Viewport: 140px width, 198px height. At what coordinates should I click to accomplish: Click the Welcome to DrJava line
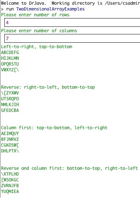click(x=71, y=3)
